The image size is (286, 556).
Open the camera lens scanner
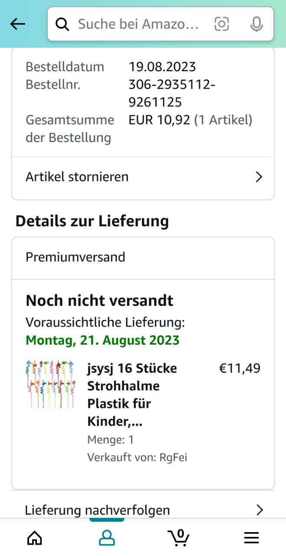click(x=221, y=24)
